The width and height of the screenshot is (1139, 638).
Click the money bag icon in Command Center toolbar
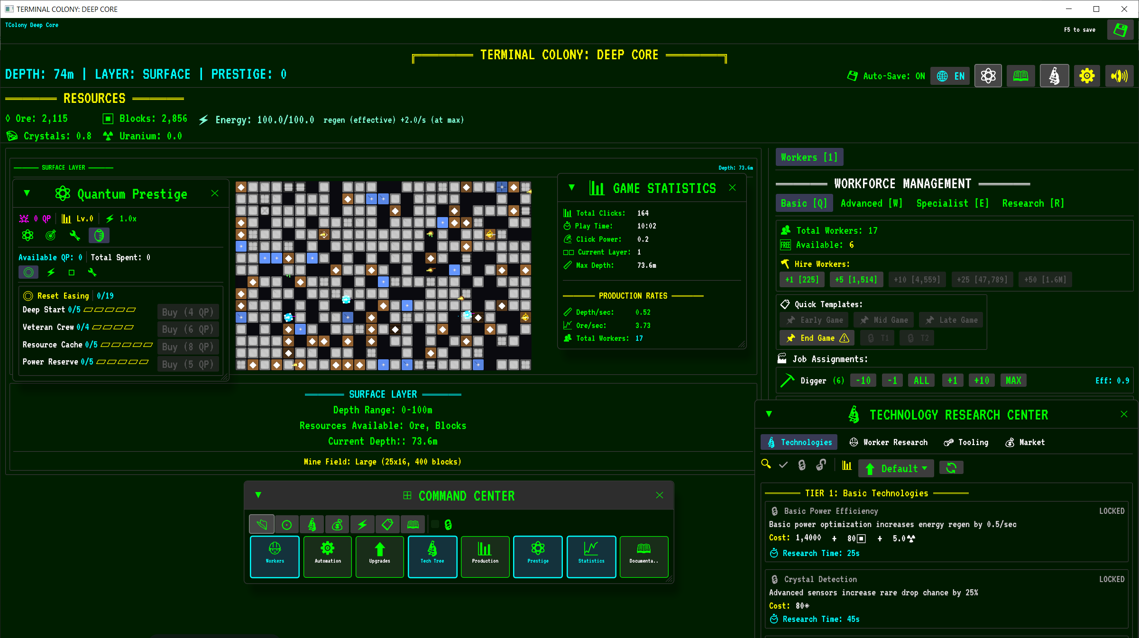tap(337, 525)
